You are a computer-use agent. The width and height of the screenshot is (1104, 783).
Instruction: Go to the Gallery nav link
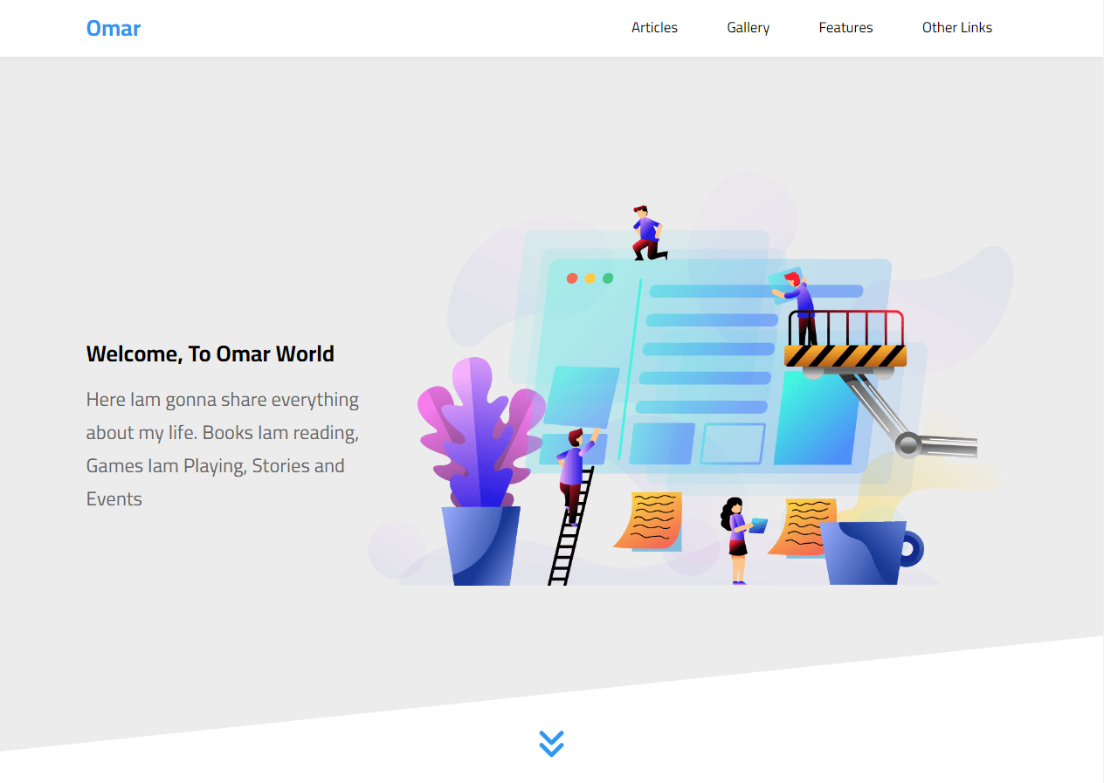749,28
